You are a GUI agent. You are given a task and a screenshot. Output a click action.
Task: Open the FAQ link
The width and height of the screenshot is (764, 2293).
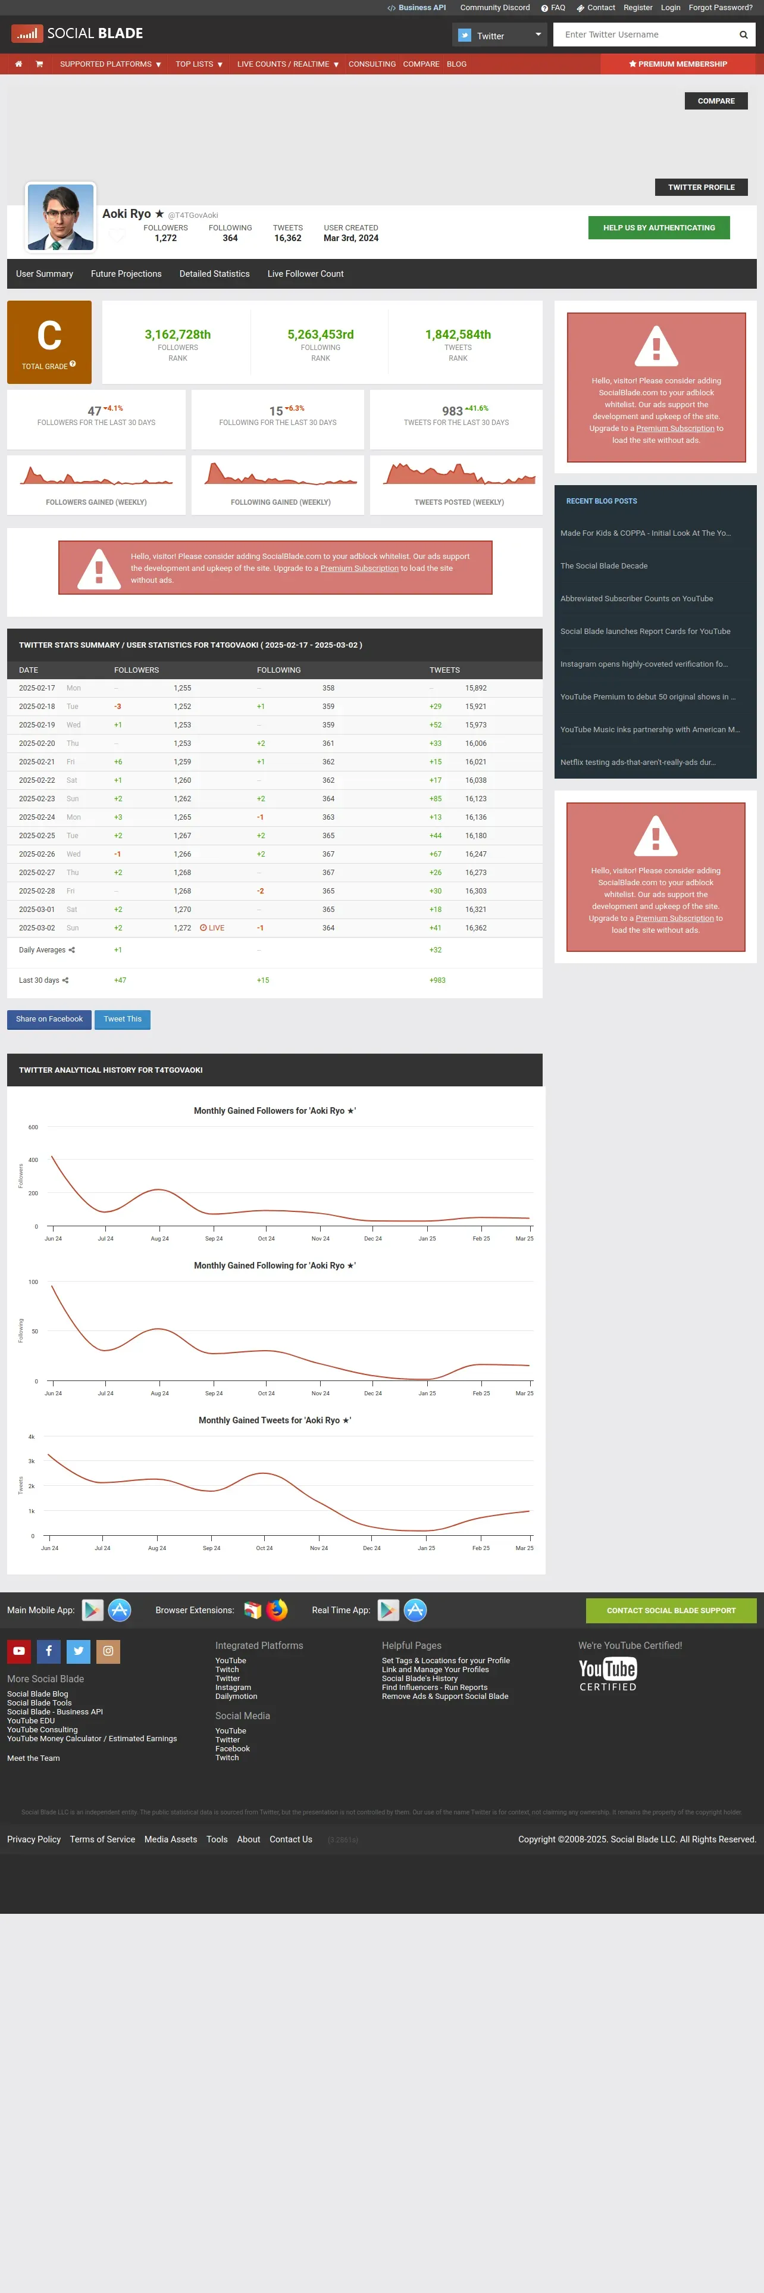point(553,8)
